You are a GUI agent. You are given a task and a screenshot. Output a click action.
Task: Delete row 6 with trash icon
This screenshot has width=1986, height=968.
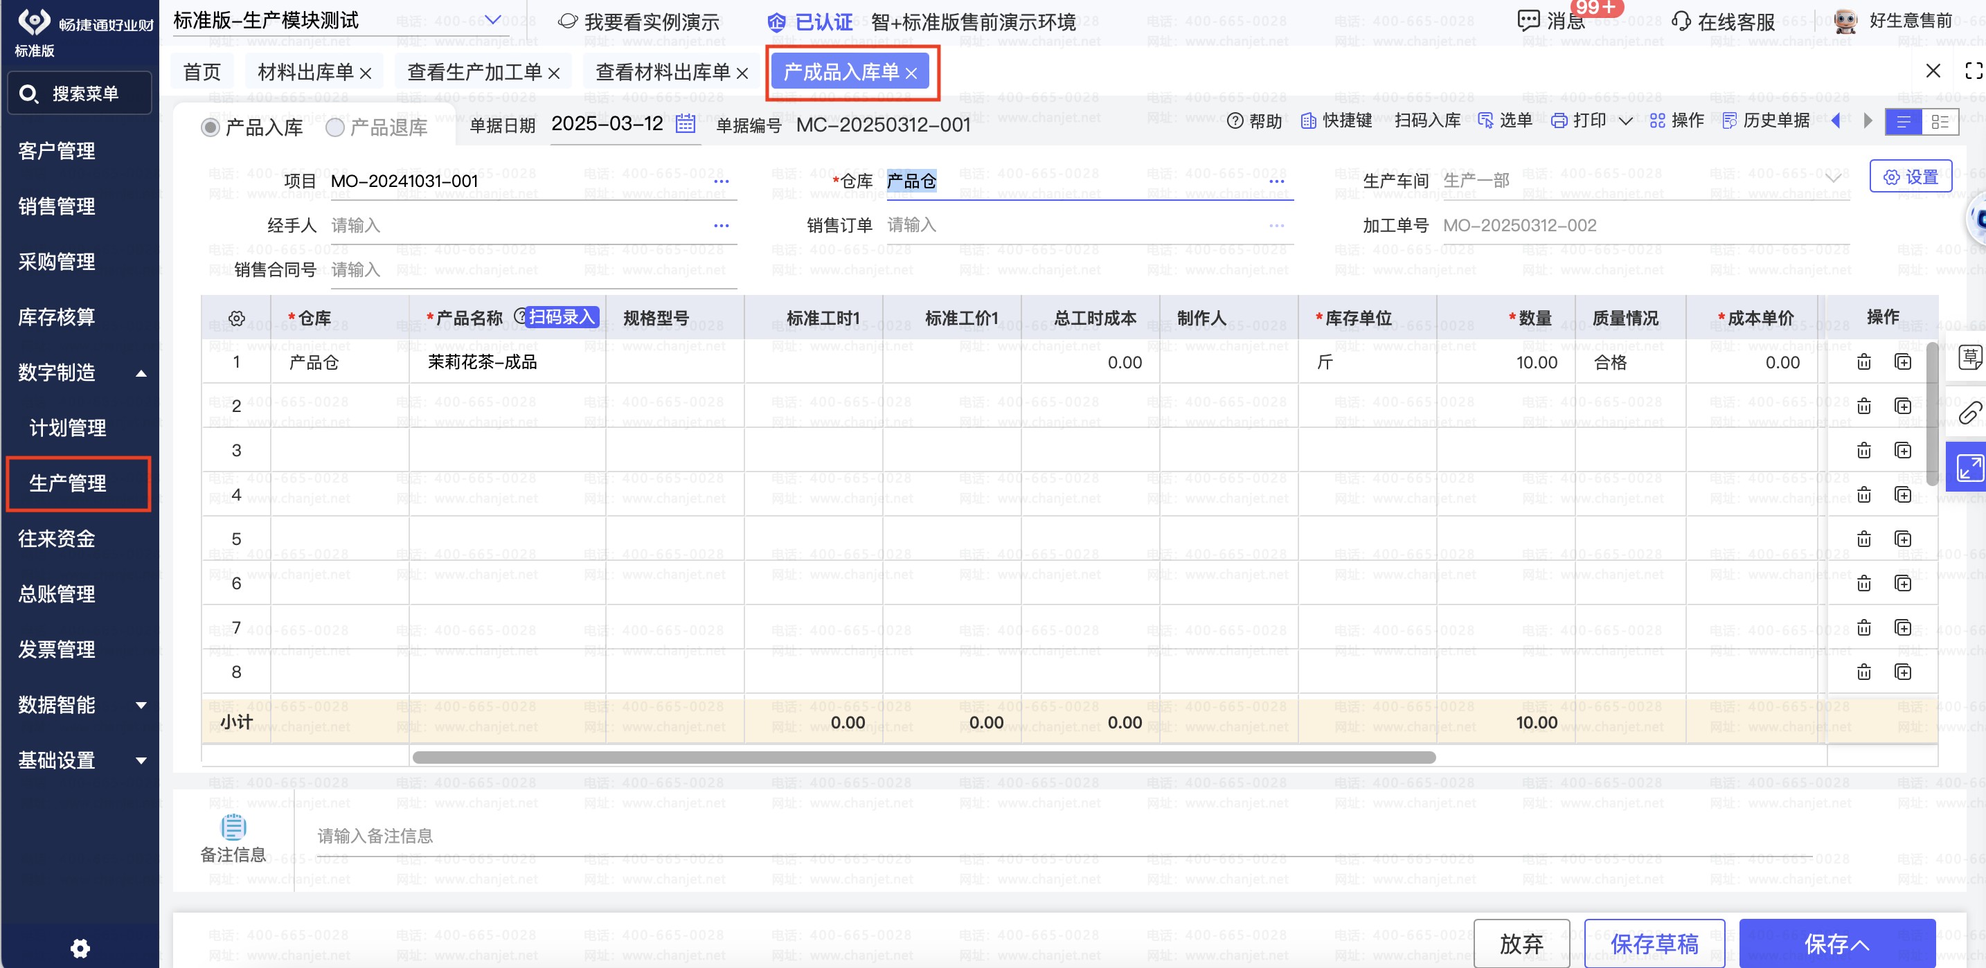click(x=1863, y=582)
